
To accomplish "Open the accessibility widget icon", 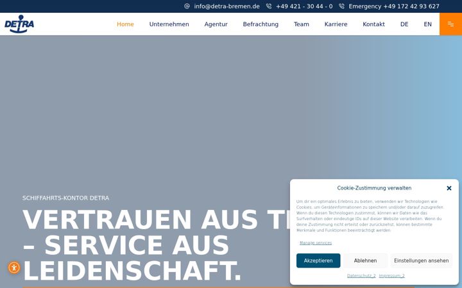I will coord(14,268).
